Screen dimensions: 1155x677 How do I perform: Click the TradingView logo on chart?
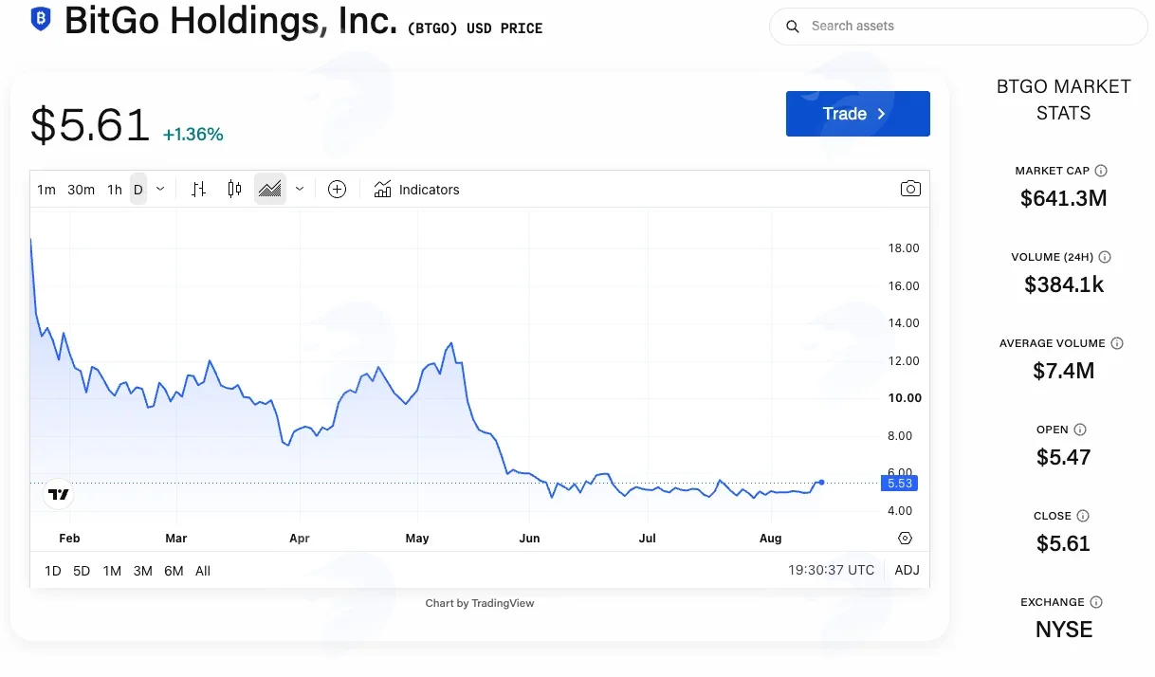click(58, 494)
